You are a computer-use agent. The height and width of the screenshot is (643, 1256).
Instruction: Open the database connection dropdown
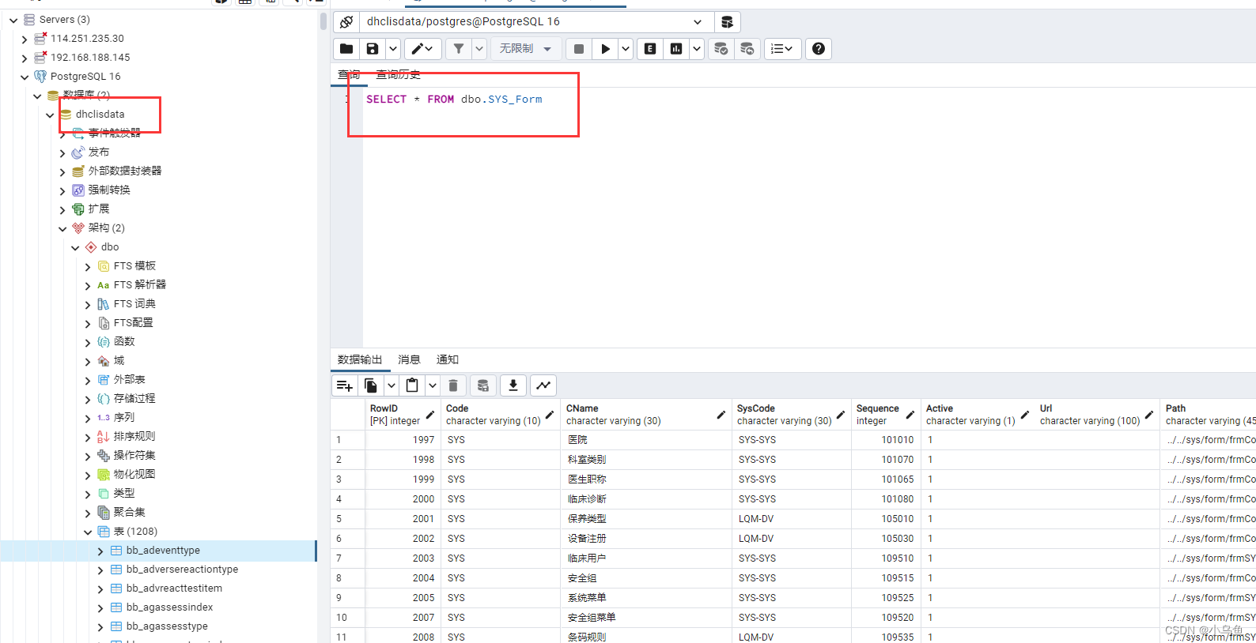pyautogui.click(x=697, y=22)
